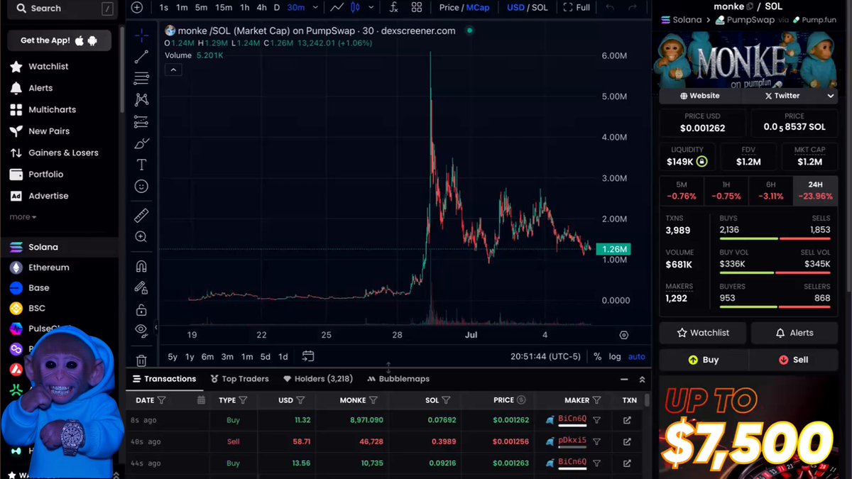Viewport: 852px width, 479px height.
Task: Open the Top Traders tab
Action: pyautogui.click(x=239, y=379)
